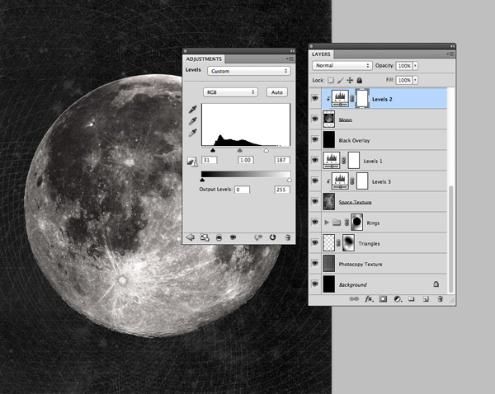Hide the Levels 2 layer
Screen dimensions: 495x394
coord(315,98)
